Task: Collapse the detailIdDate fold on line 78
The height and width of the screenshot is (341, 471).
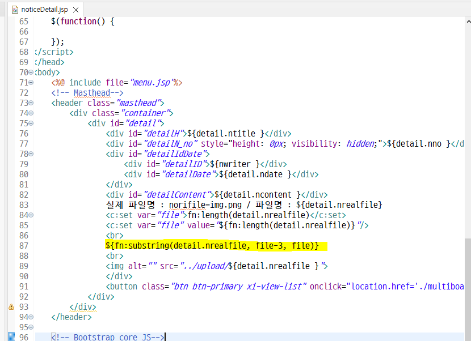Action: pyautogui.click(x=31, y=154)
